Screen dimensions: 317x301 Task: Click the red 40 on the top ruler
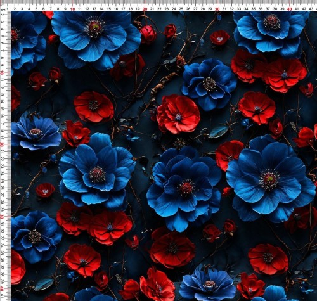[x=290, y=9]
